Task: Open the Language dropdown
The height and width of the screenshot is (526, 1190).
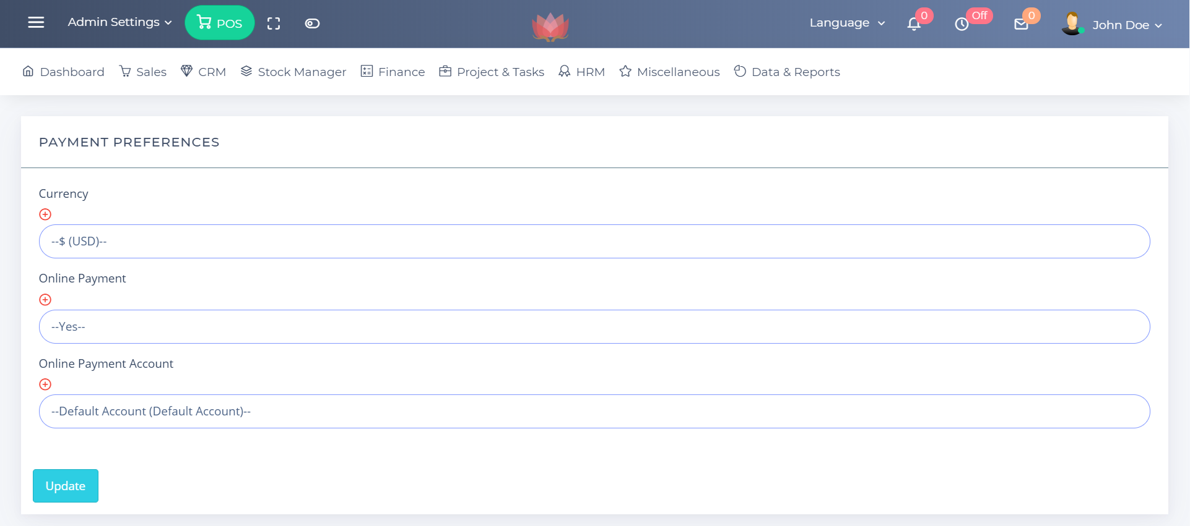Action: pos(847,23)
